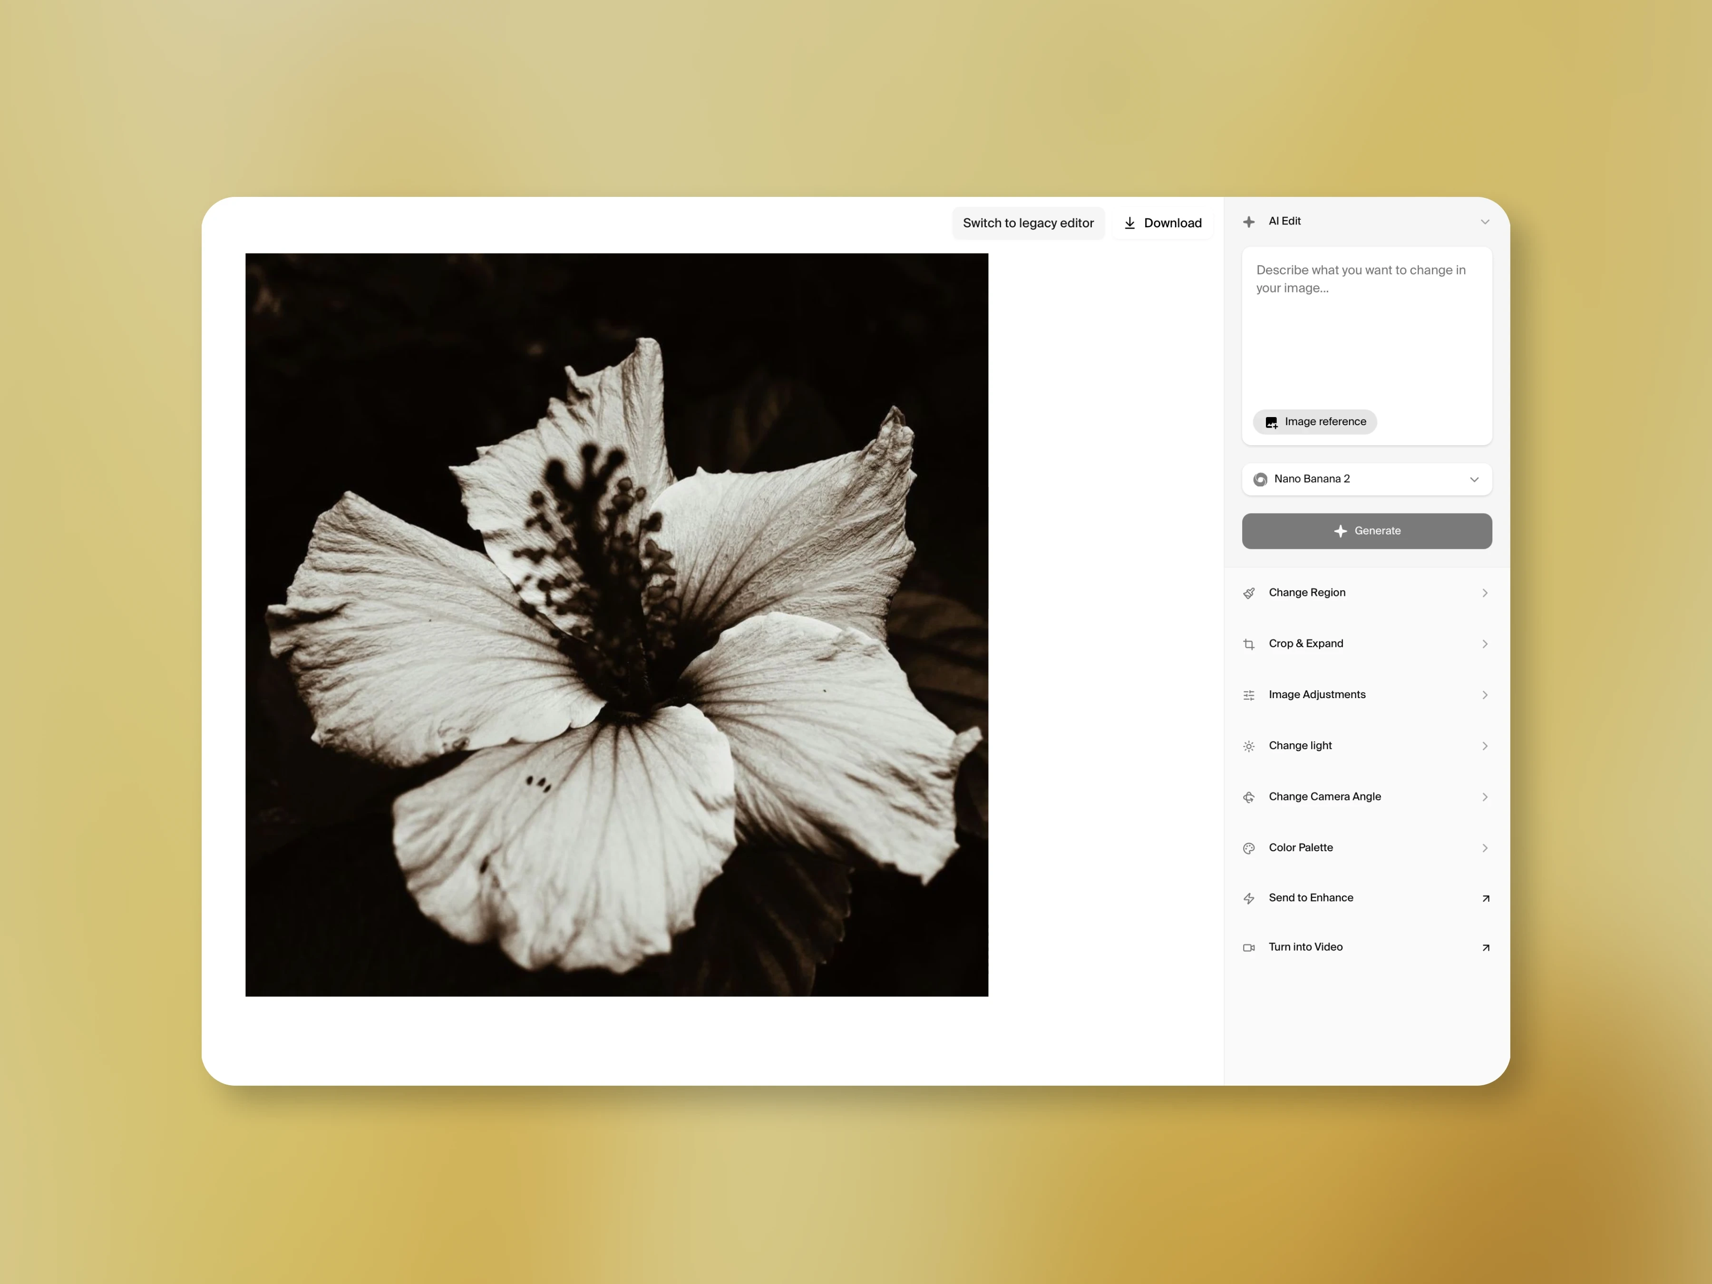Image resolution: width=1712 pixels, height=1284 pixels.
Task: Open the Crop & Expand menu item
Action: [x=1306, y=644]
